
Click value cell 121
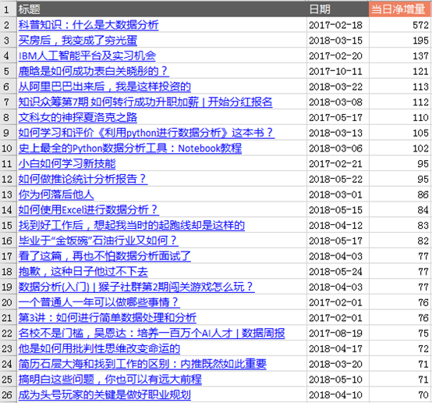click(x=400, y=72)
